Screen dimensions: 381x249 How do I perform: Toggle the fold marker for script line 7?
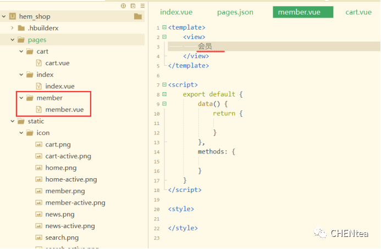click(x=164, y=85)
